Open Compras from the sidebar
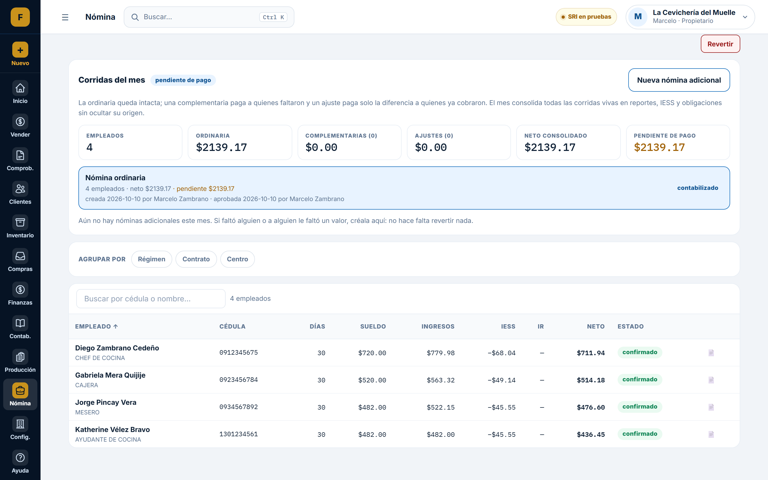Viewport: 768px width, 480px height. click(x=20, y=260)
